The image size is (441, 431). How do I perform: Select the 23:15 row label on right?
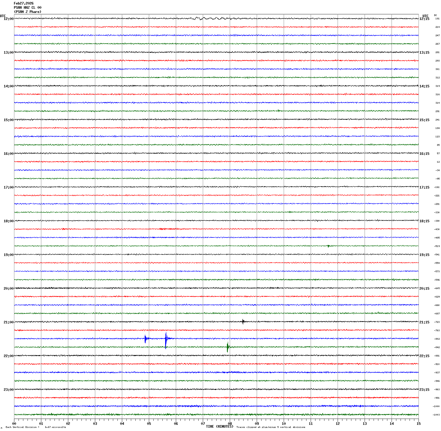pyautogui.click(x=424, y=390)
